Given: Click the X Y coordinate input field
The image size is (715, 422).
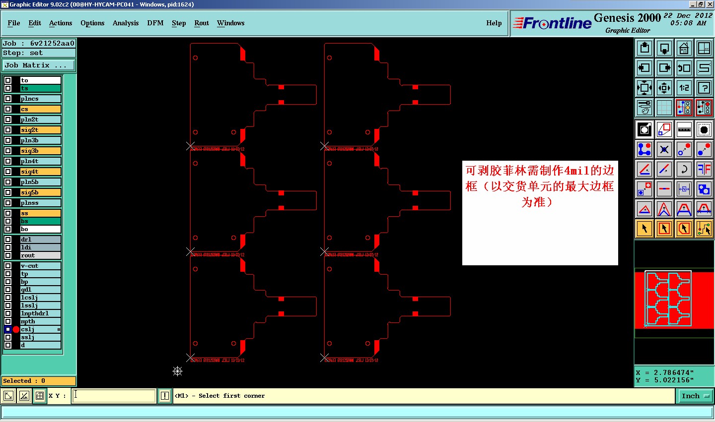Looking at the screenshot, I should [114, 396].
